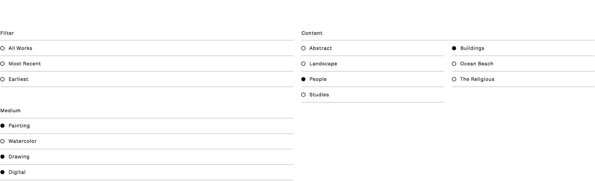Enable the Watercolor medium filter

coord(22,141)
